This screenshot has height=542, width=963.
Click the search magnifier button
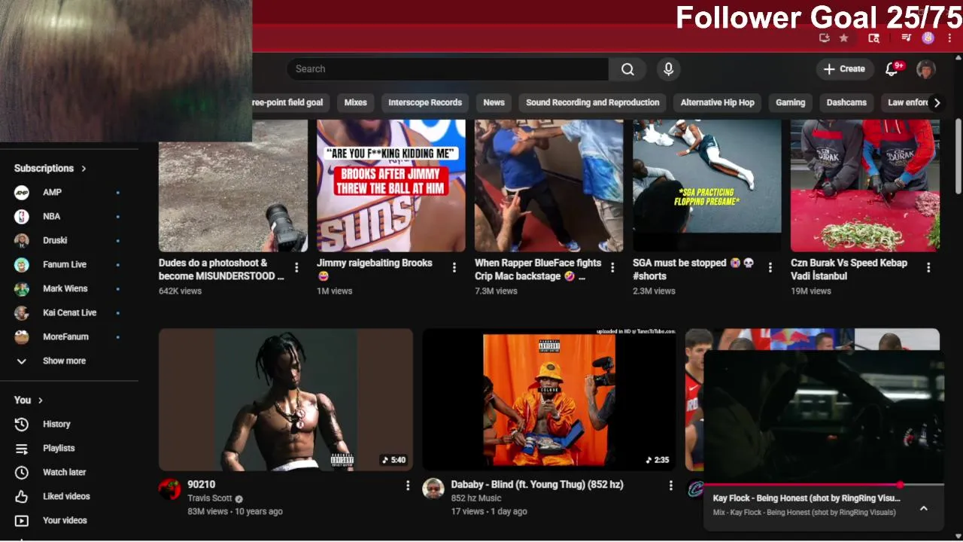[627, 69]
